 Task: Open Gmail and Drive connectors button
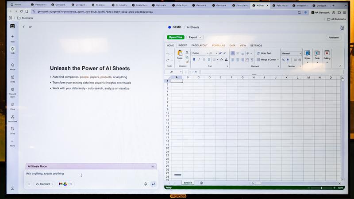[65, 184]
